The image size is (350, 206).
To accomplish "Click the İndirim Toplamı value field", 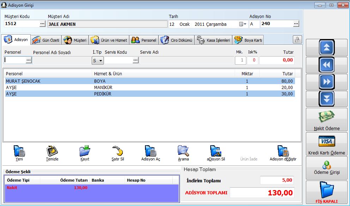I will [277, 180].
